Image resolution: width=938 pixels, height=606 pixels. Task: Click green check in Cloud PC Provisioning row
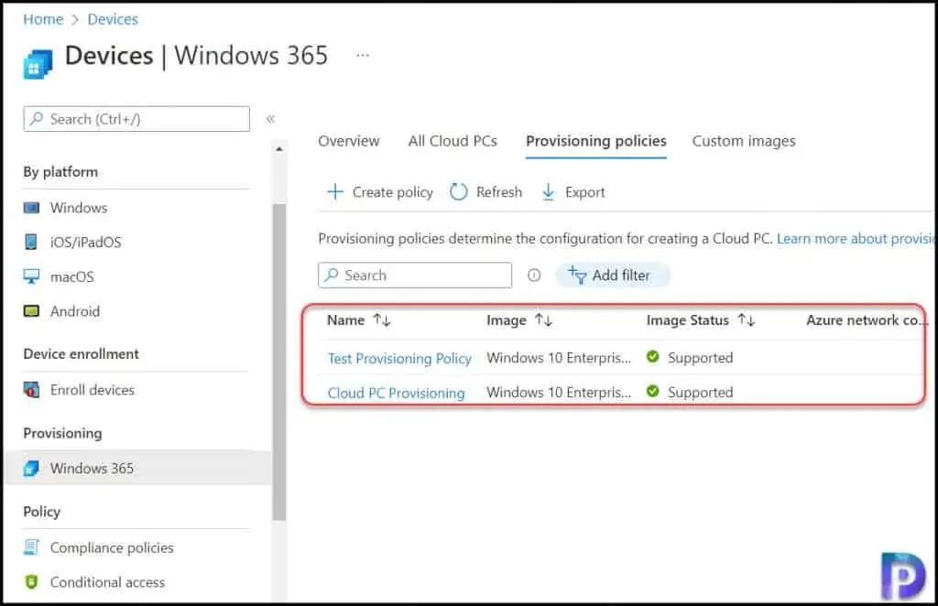652,392
